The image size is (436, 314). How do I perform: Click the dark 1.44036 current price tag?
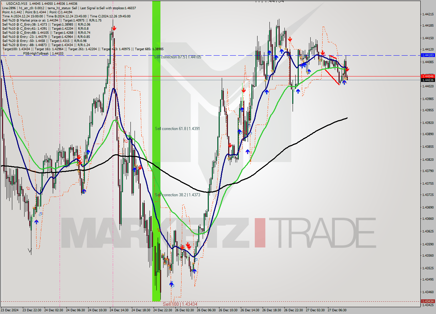427,80
